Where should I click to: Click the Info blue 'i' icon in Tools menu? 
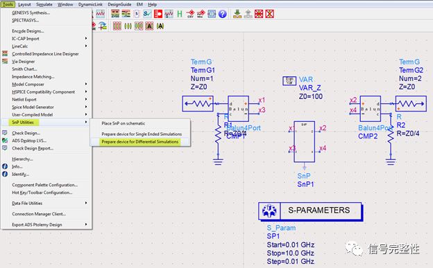coord(5,166)
